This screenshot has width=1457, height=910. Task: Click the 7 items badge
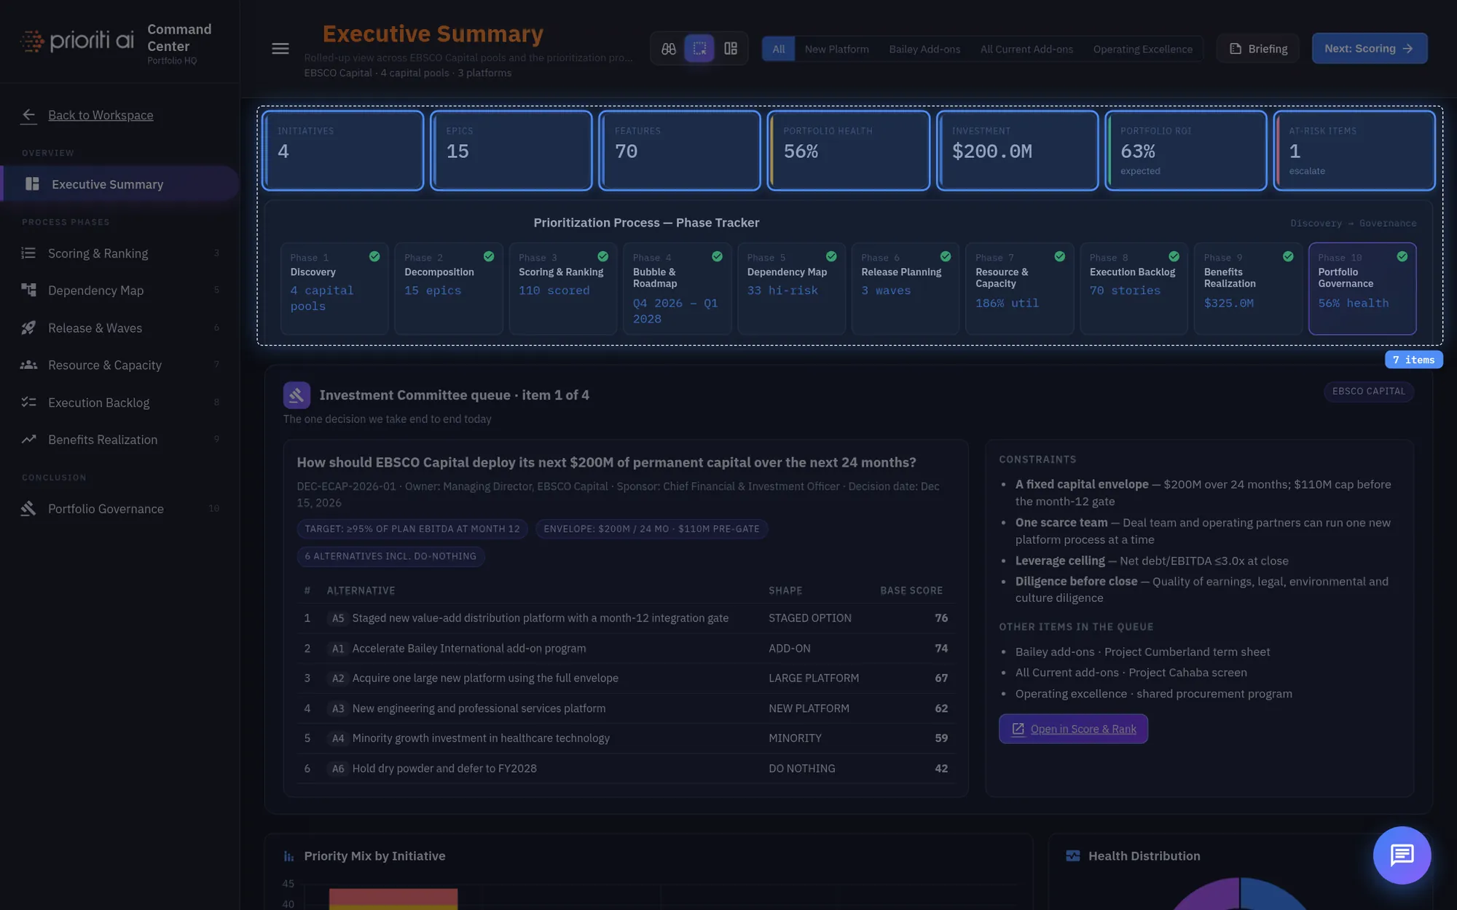click(1413, 360)
